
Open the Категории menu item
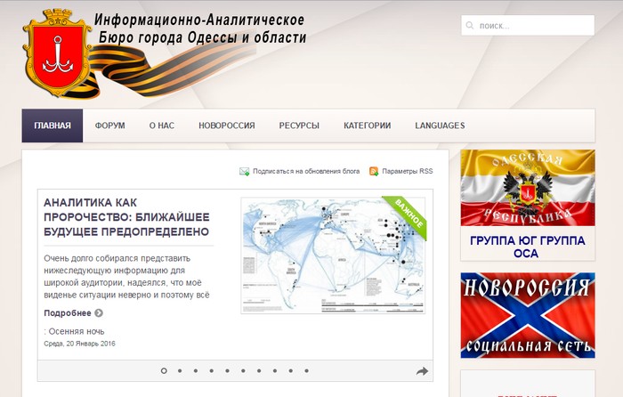coord(367,126)
